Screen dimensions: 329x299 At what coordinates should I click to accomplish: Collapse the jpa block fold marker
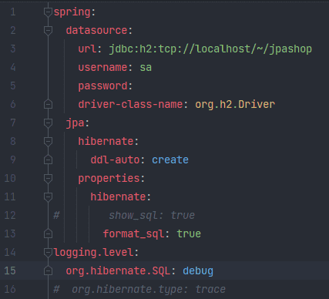click(x=48, y=123)
